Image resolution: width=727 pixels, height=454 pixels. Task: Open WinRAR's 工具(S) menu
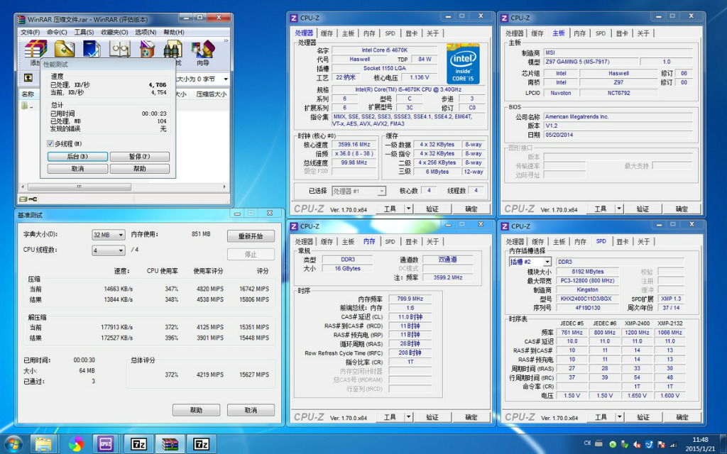pos(84,33)
